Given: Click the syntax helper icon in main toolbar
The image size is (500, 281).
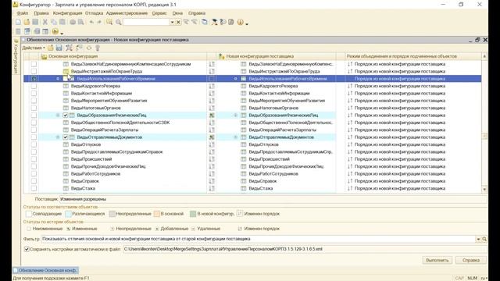Looking at the screenshot, I should [215, 22].
